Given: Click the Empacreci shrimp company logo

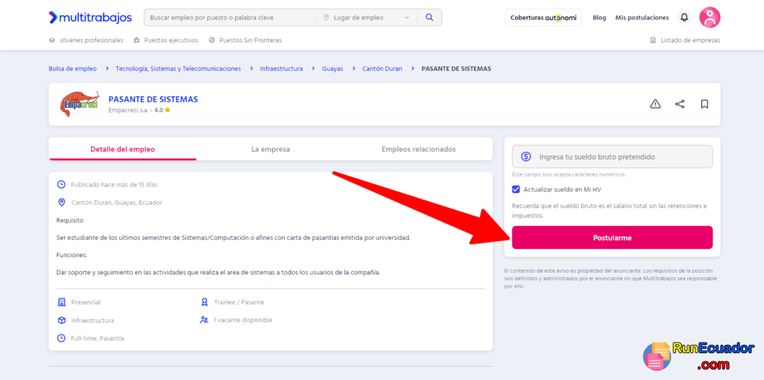Looking at the screenshot, I should click(x=80, y=104).
